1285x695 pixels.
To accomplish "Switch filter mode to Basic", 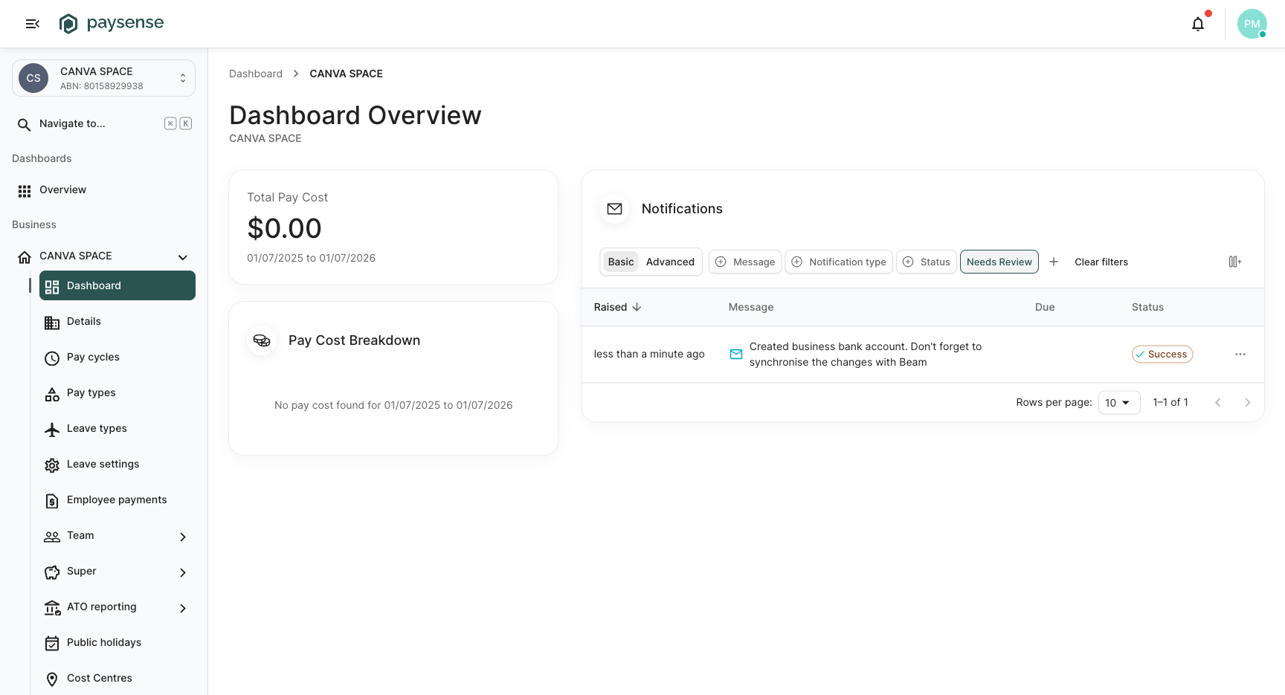I will [621, 262].
